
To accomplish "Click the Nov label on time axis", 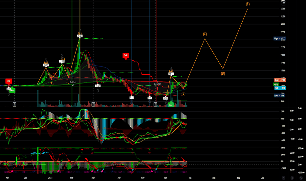I will point(8,178).
